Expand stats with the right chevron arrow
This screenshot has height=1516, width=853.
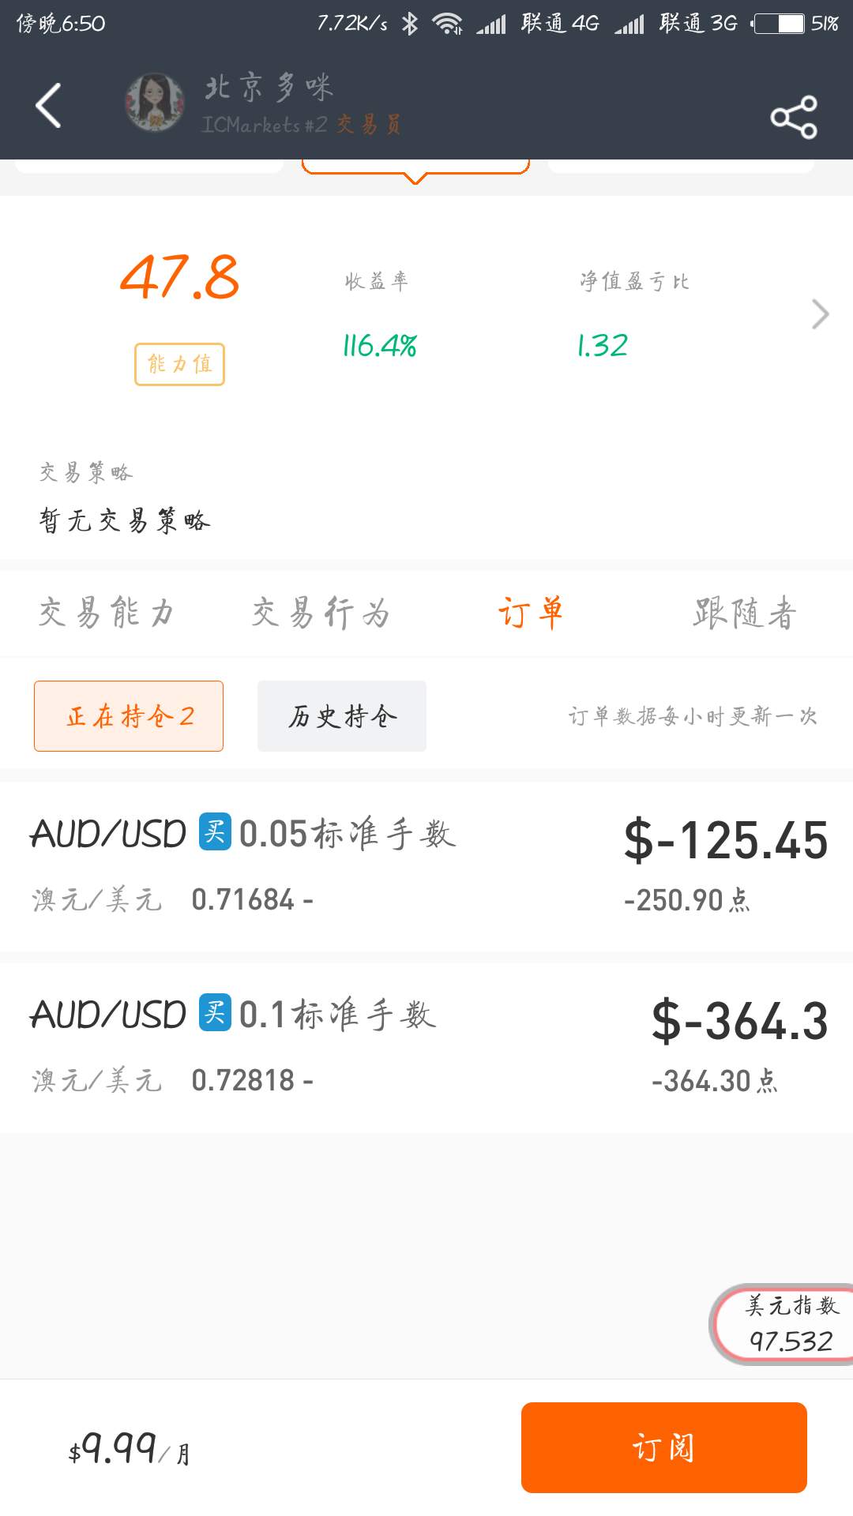(821, 314)
